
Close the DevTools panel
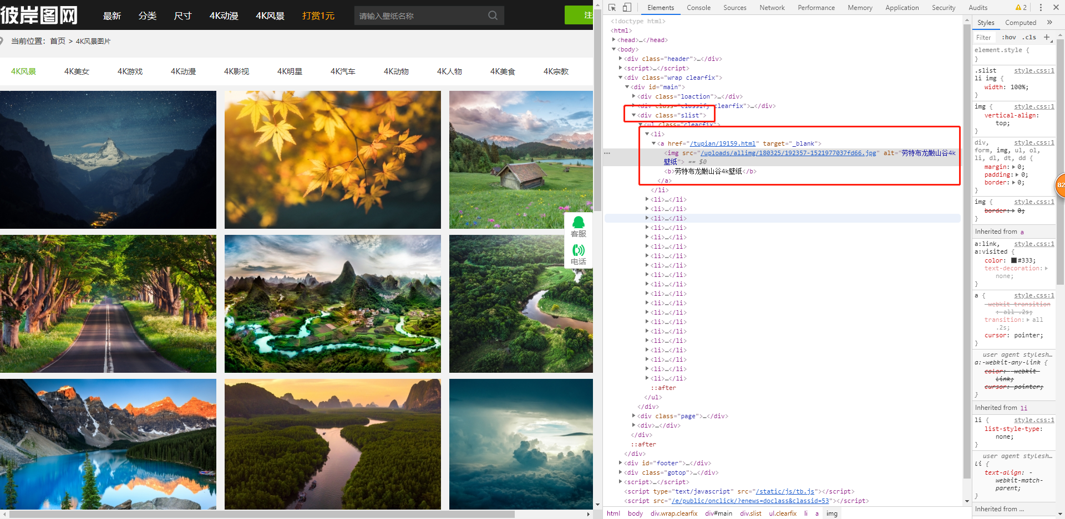1056,7
